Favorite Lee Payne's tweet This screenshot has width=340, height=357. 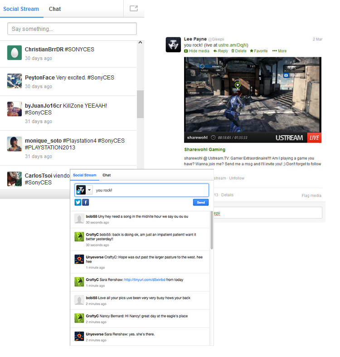tap(259, 51)
